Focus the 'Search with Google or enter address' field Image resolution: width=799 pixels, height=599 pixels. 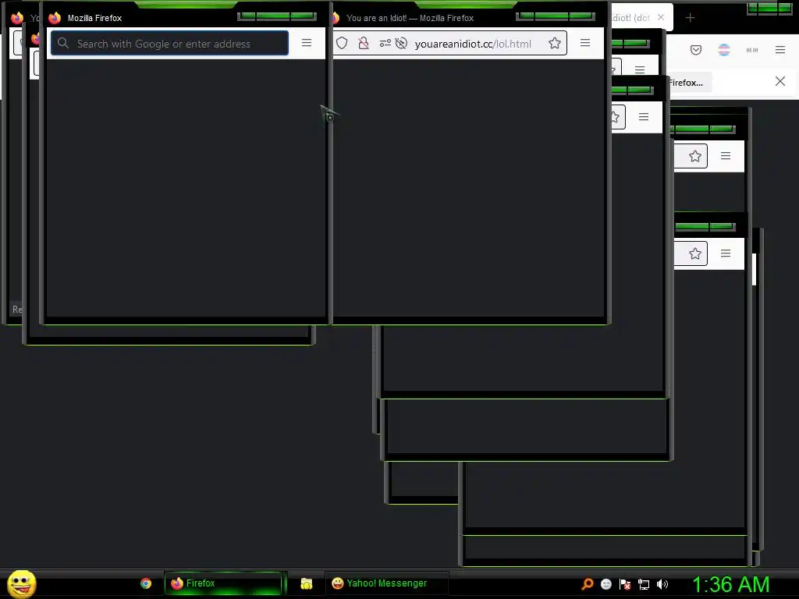click(x=169, y=44)
